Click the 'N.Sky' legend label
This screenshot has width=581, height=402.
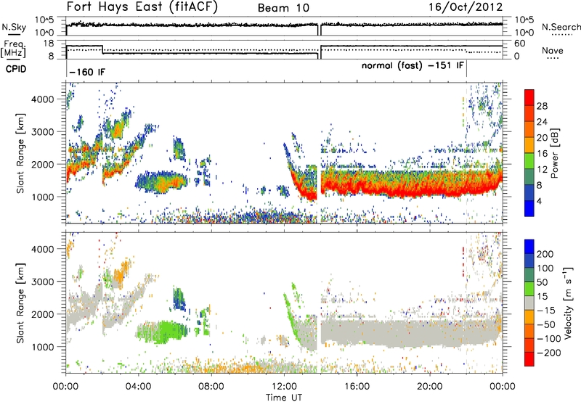(14, 27)
